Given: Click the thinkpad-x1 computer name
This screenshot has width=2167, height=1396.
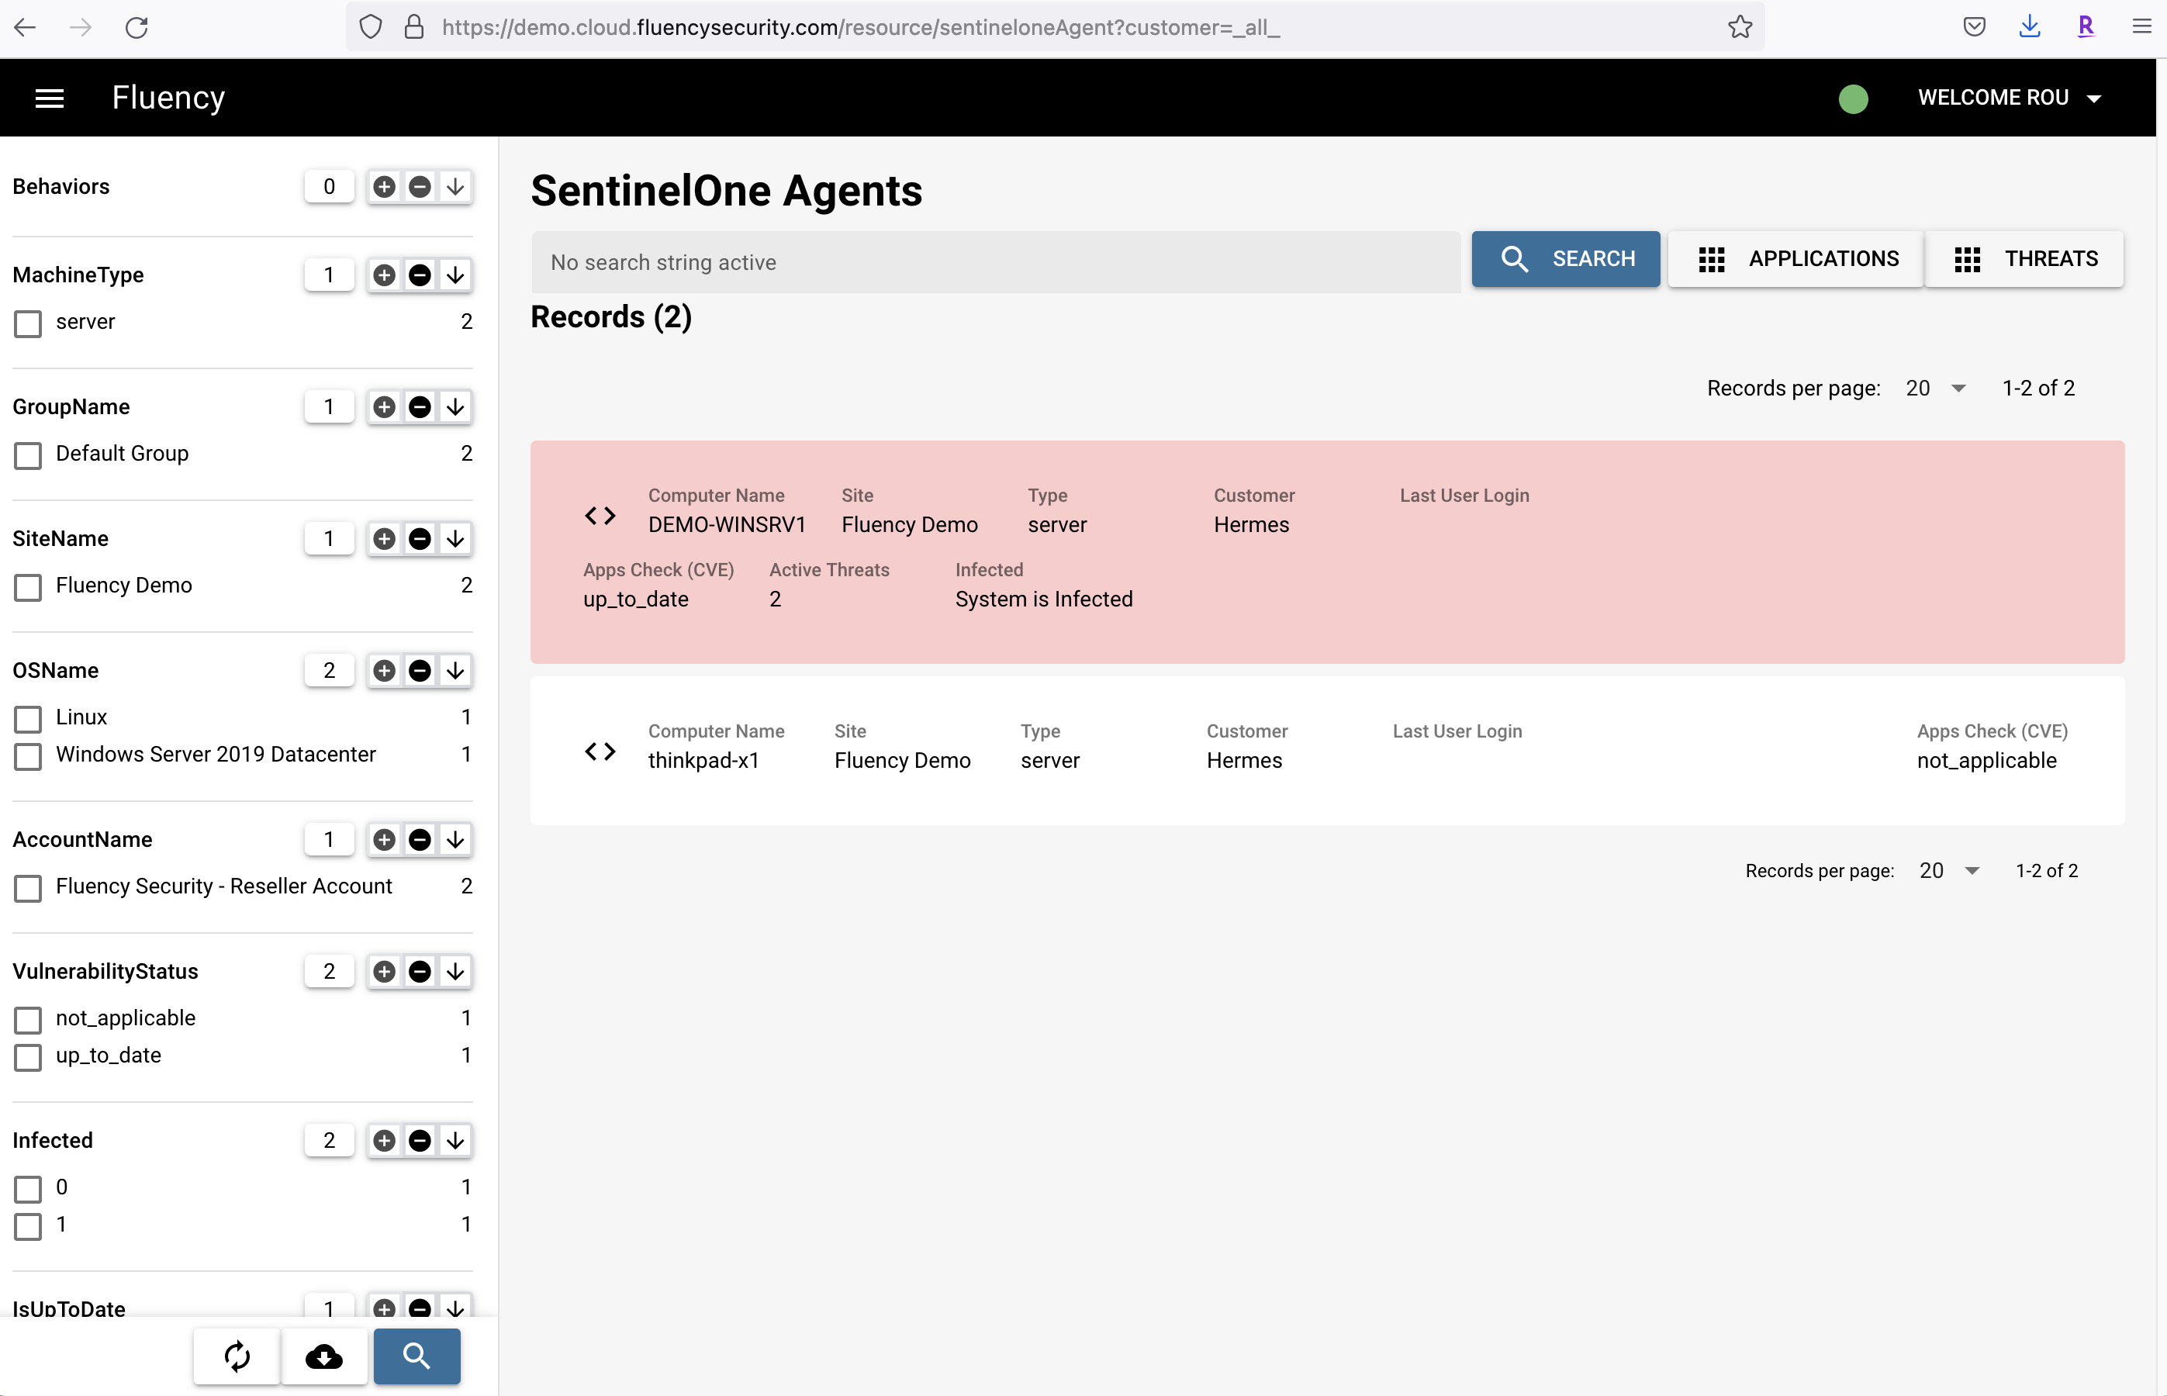Looking at the screenshot, I should coord(703,761).
